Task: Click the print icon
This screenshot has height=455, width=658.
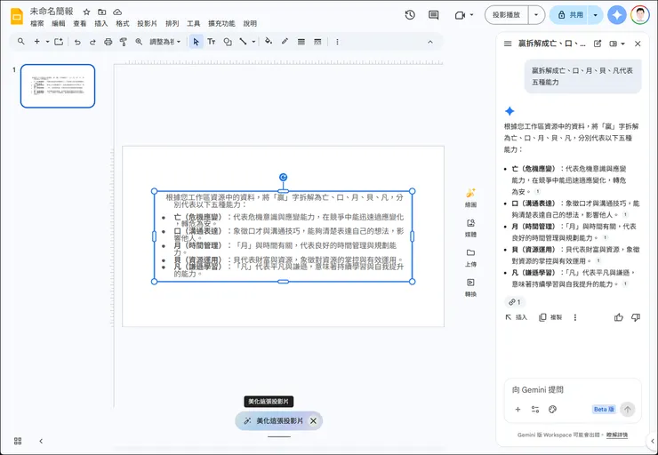Action: click(x=108, y=42)
